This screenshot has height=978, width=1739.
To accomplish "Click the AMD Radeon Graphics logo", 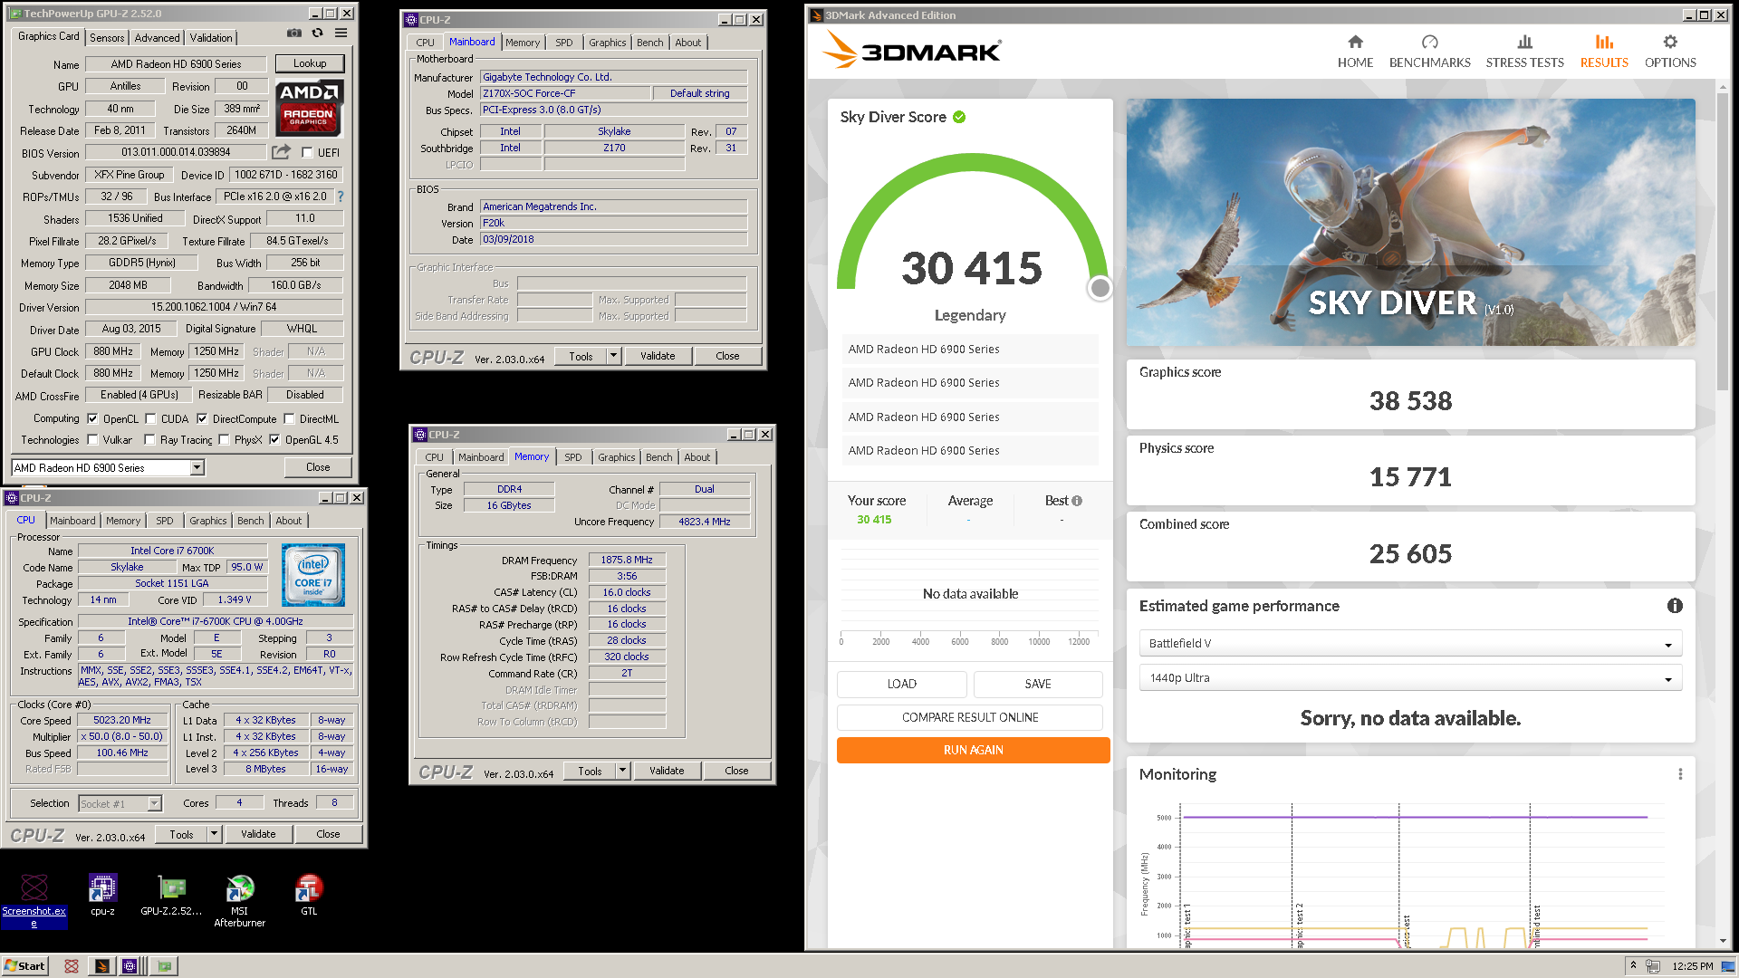I will click(309, 108).
